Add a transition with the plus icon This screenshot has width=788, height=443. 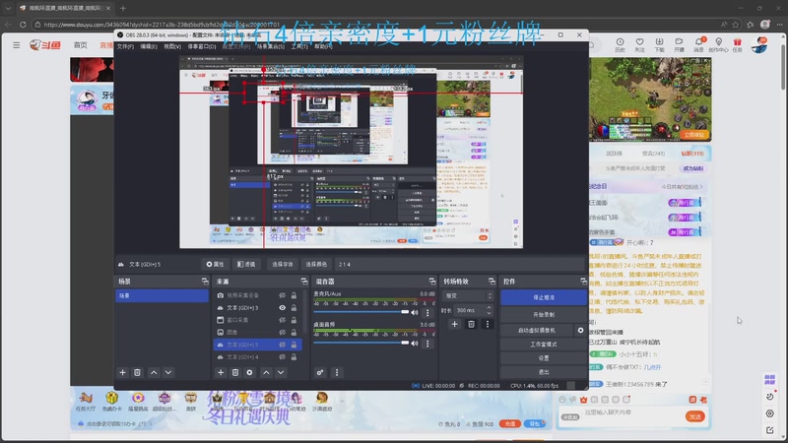(454, 324)
